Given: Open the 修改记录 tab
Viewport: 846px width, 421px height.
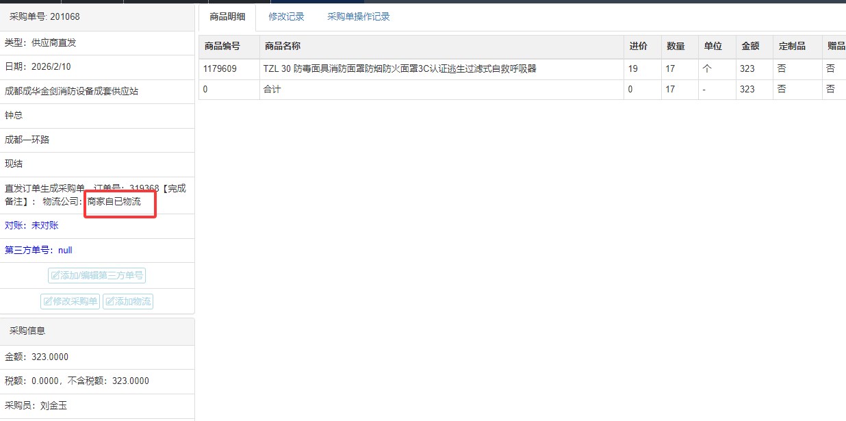Looking at the screenshot, I should tap(286, 17).
